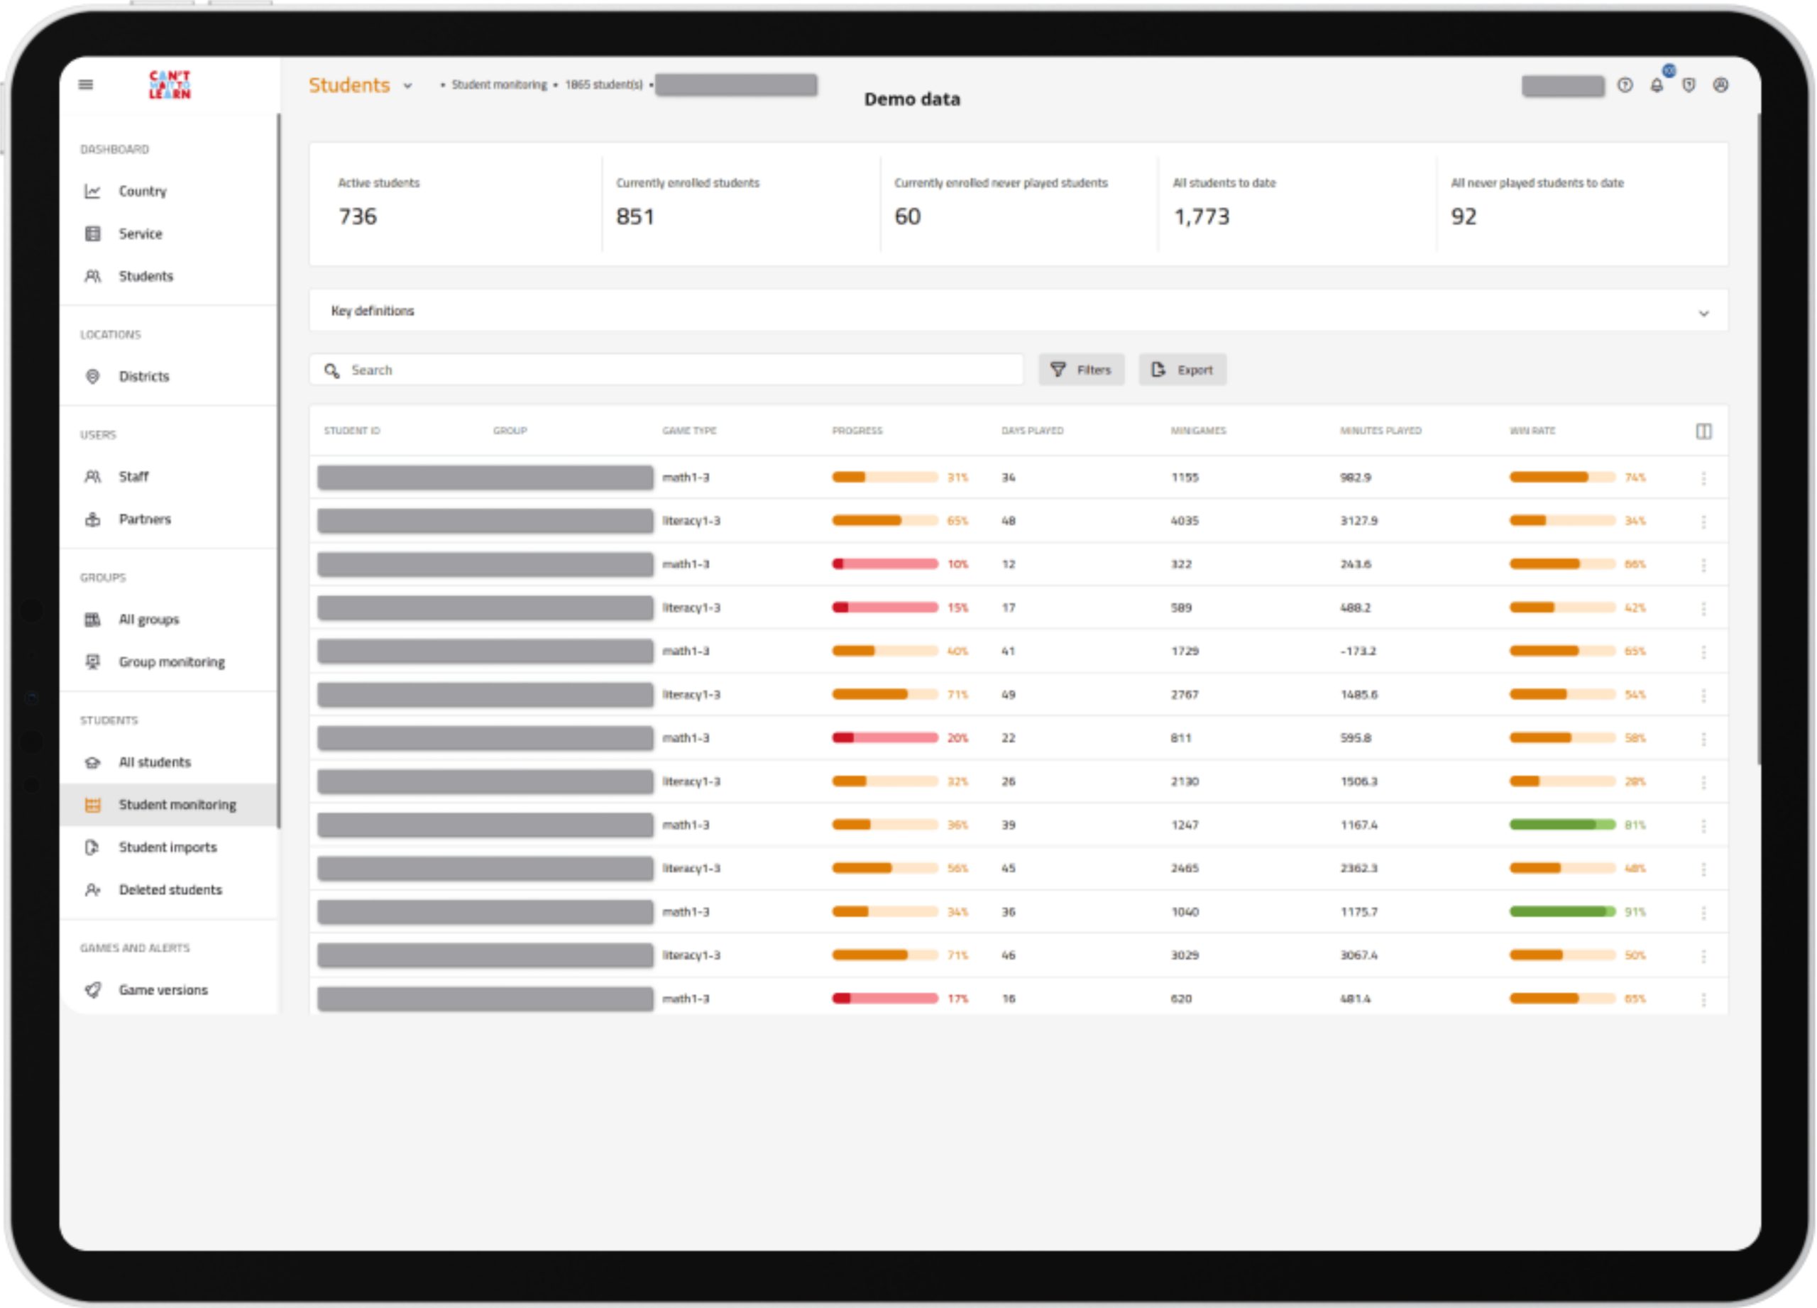Click the Export button
Image resolution: width=1817 pixels, height=1308 pixels.
coord(1182,370)
